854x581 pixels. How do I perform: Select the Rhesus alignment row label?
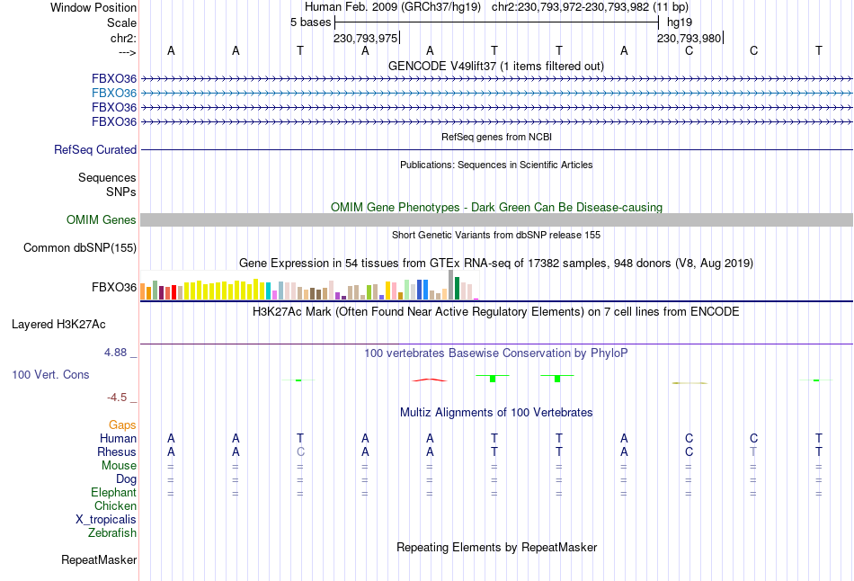tap(117, 451)
